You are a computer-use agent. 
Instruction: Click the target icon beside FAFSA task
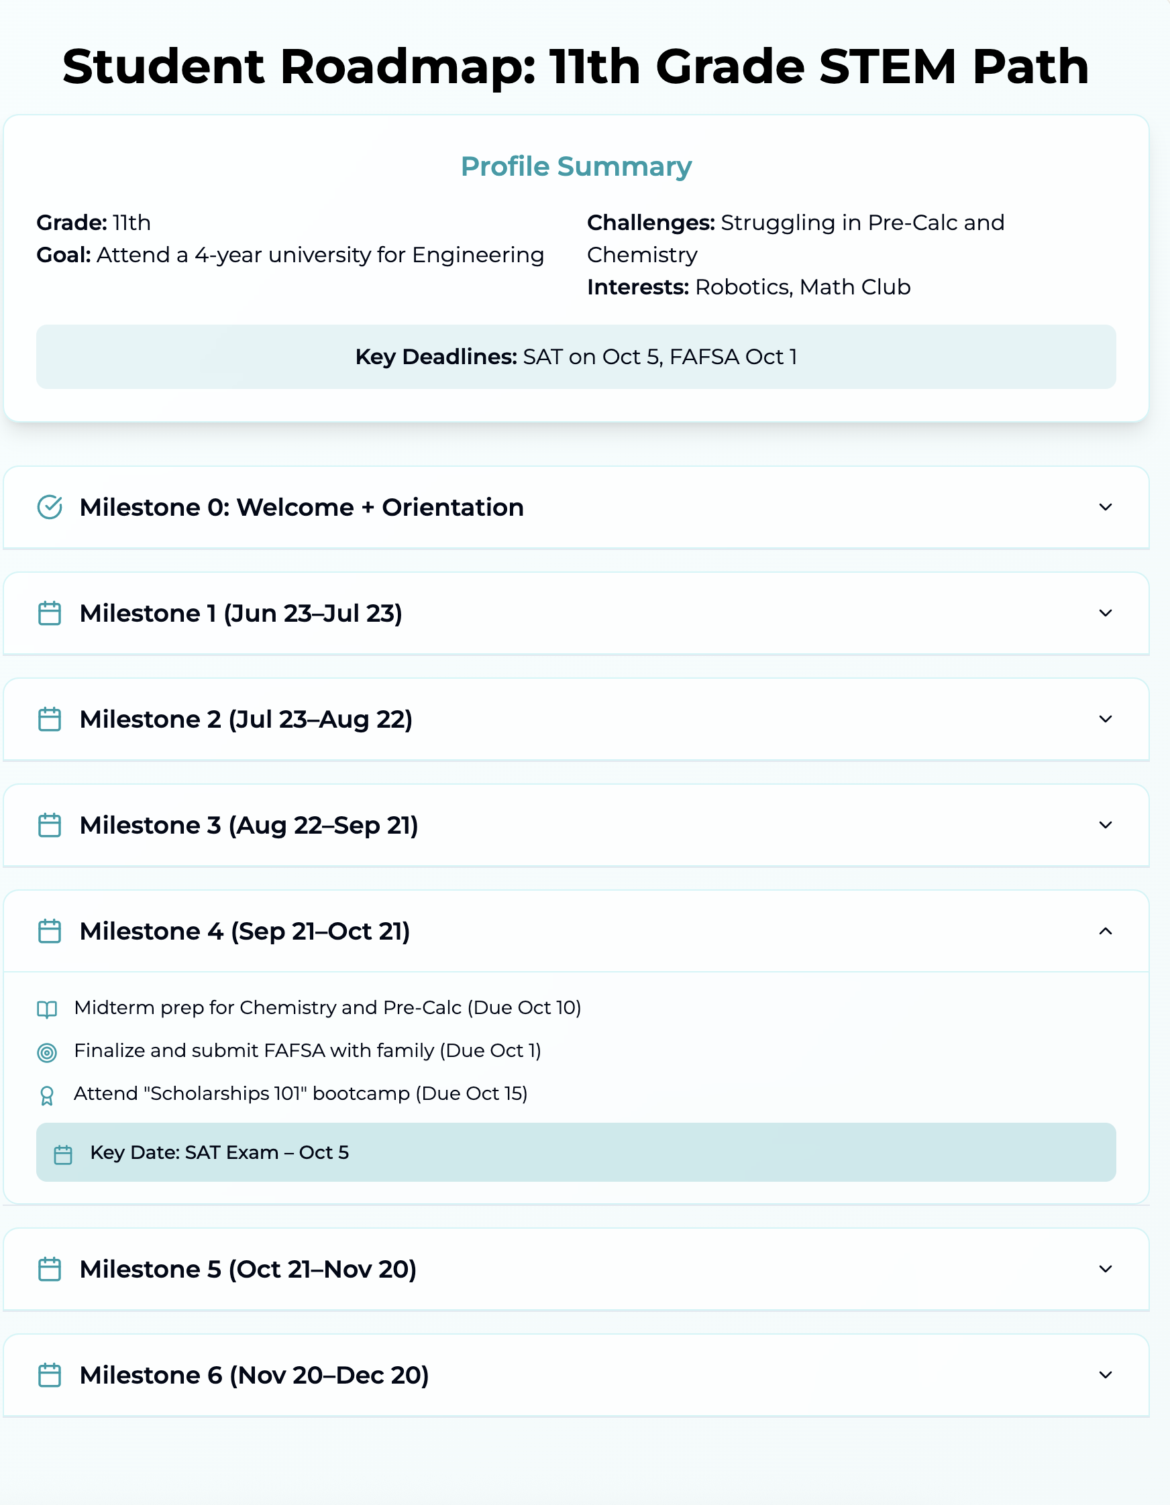(x=47, y=1052)
